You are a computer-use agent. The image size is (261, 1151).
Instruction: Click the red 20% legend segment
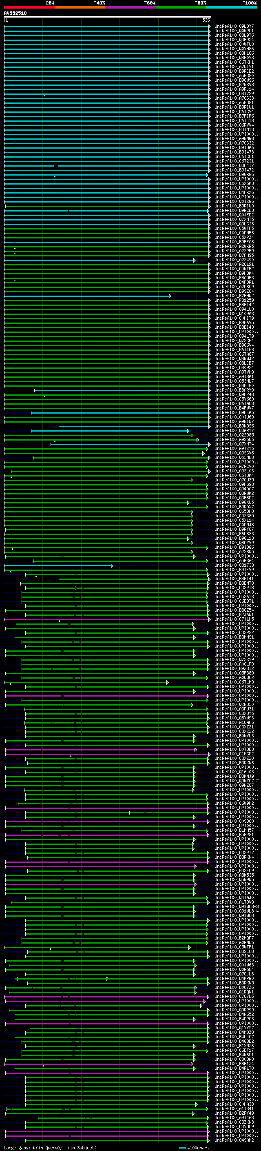(x=29, y=7)
